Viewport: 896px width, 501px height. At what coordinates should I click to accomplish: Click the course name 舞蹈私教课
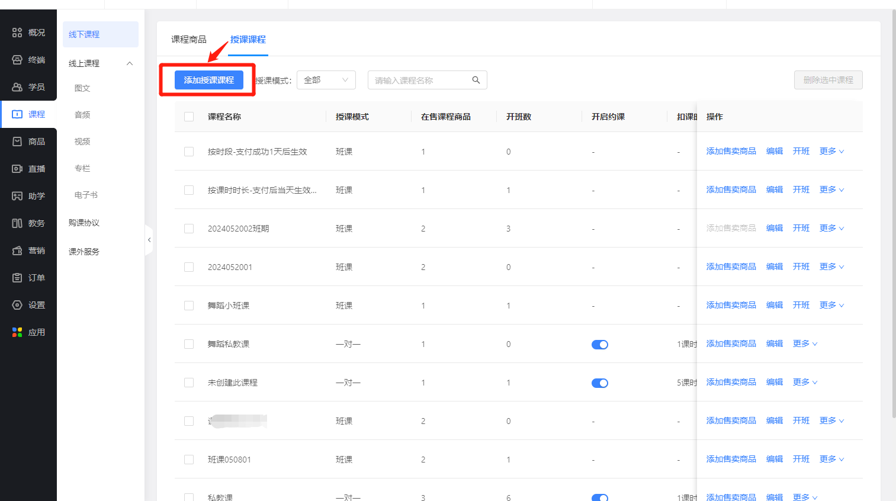tap(229, 344)
